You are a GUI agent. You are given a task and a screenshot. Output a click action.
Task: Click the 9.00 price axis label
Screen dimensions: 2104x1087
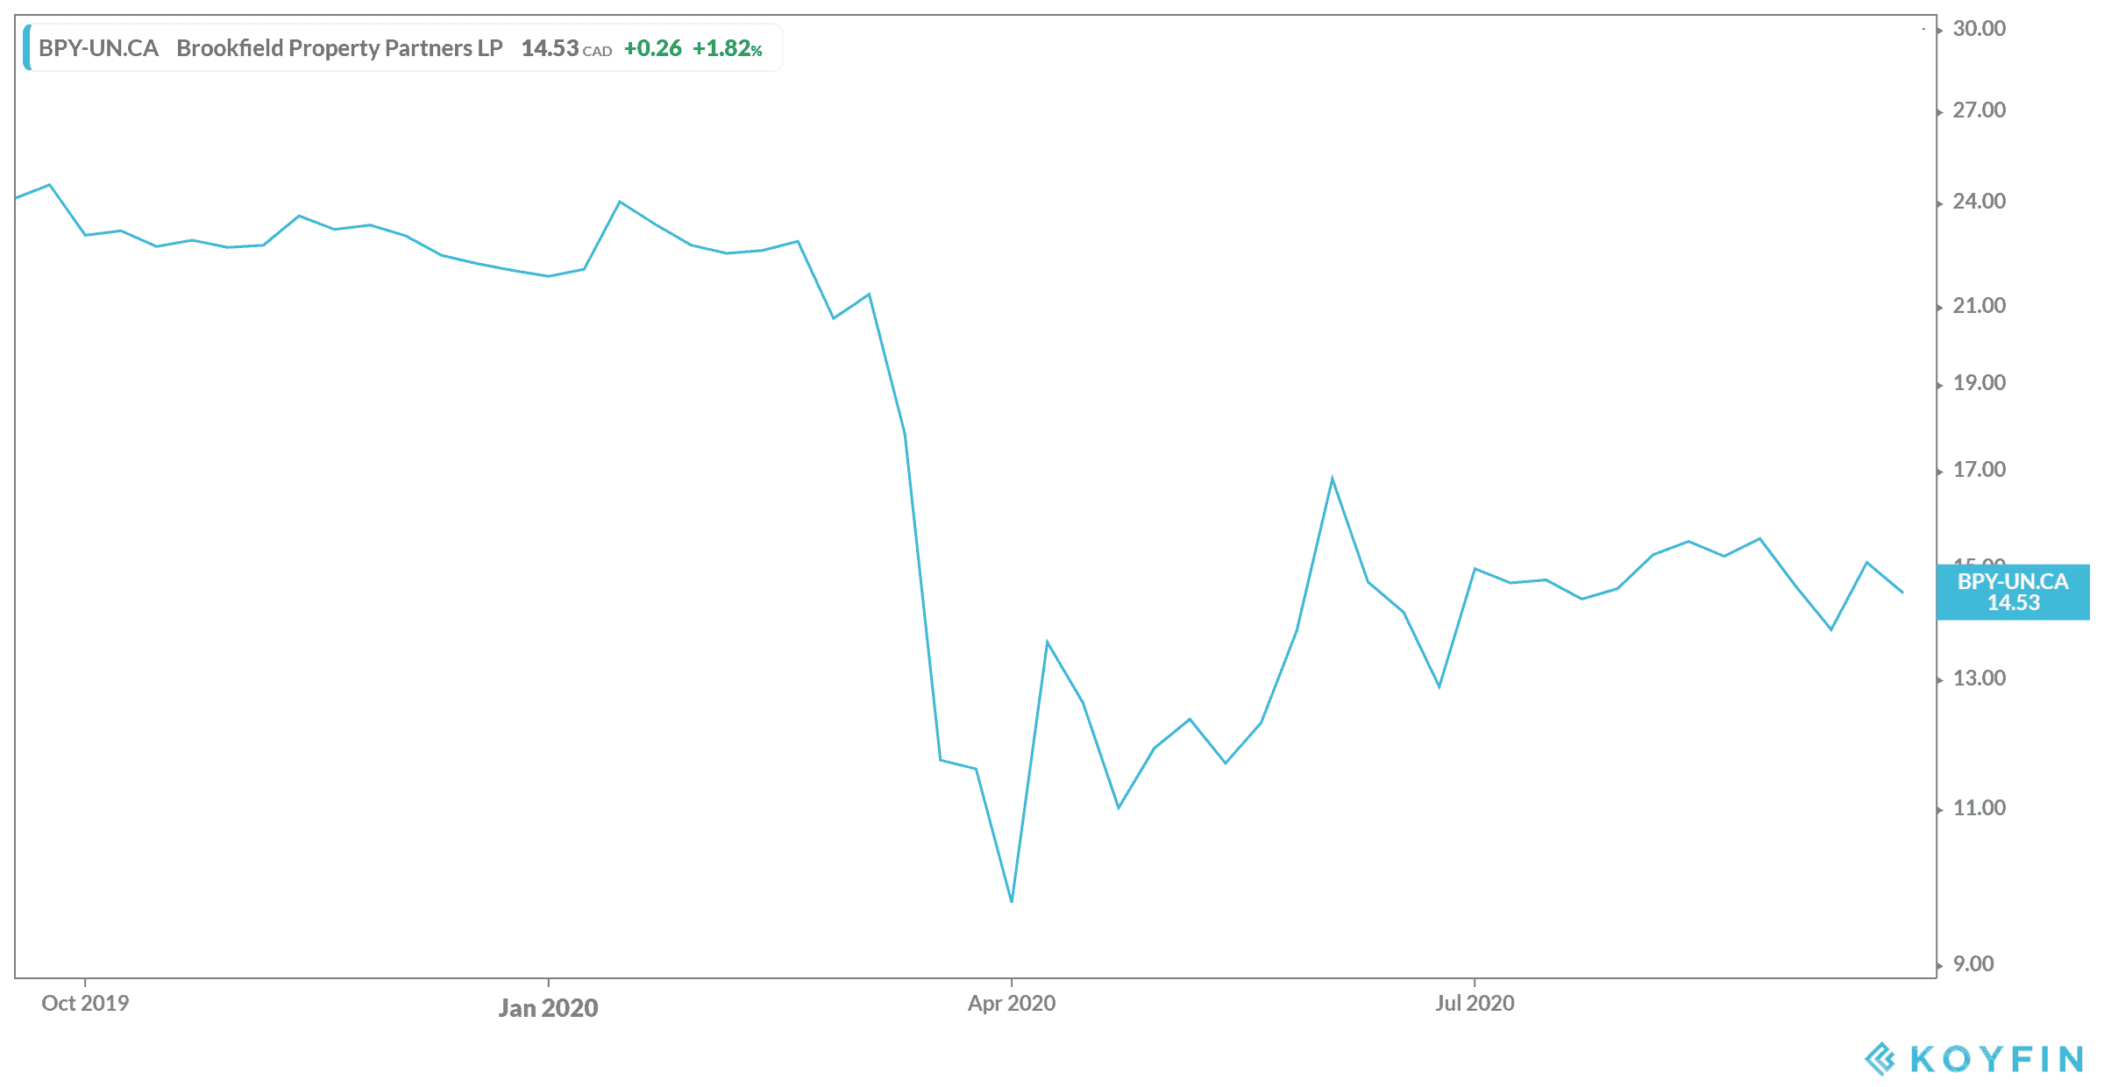point(1973,964)
